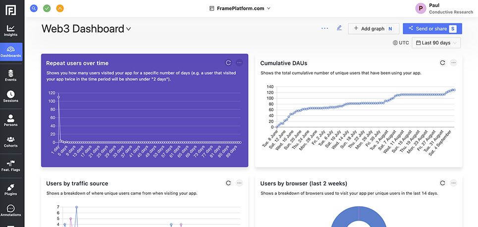Click the Add graph button
Image resolution: width=478 pixels, height=227 pixels.
(373, 29)
